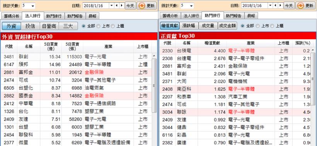The height and width of the screenshot is (146, 317).
Task: Select the 權值貢獻 button
Action: [170, 26]
